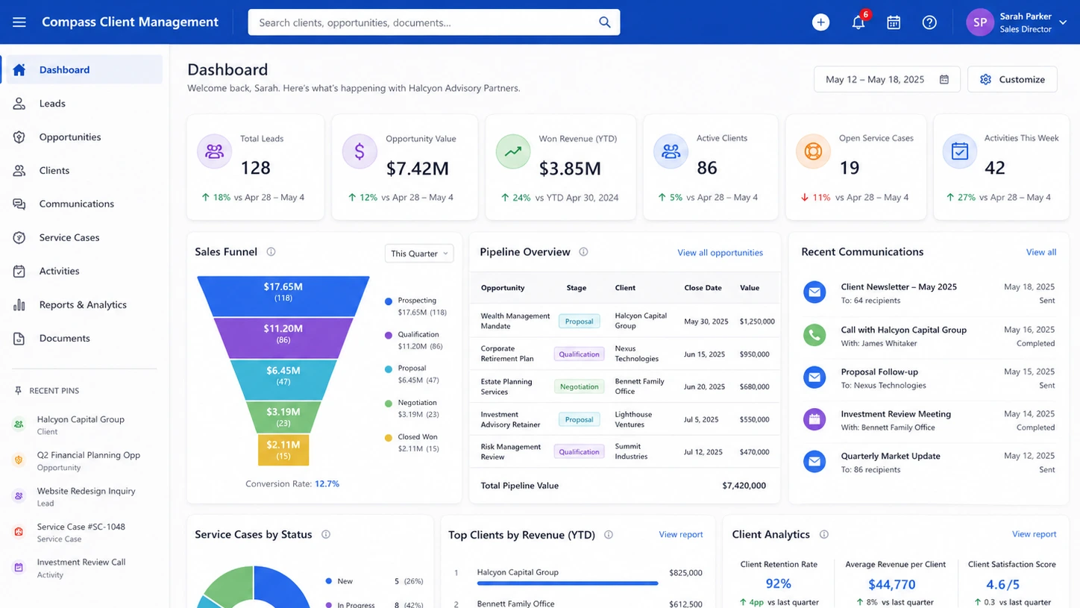Open View report for Client Analytics
The image size is (1080, 608).
pos(1034,534)
